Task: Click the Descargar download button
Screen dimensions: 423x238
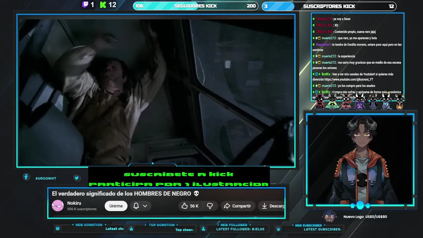Action: (x=272, y=206)
